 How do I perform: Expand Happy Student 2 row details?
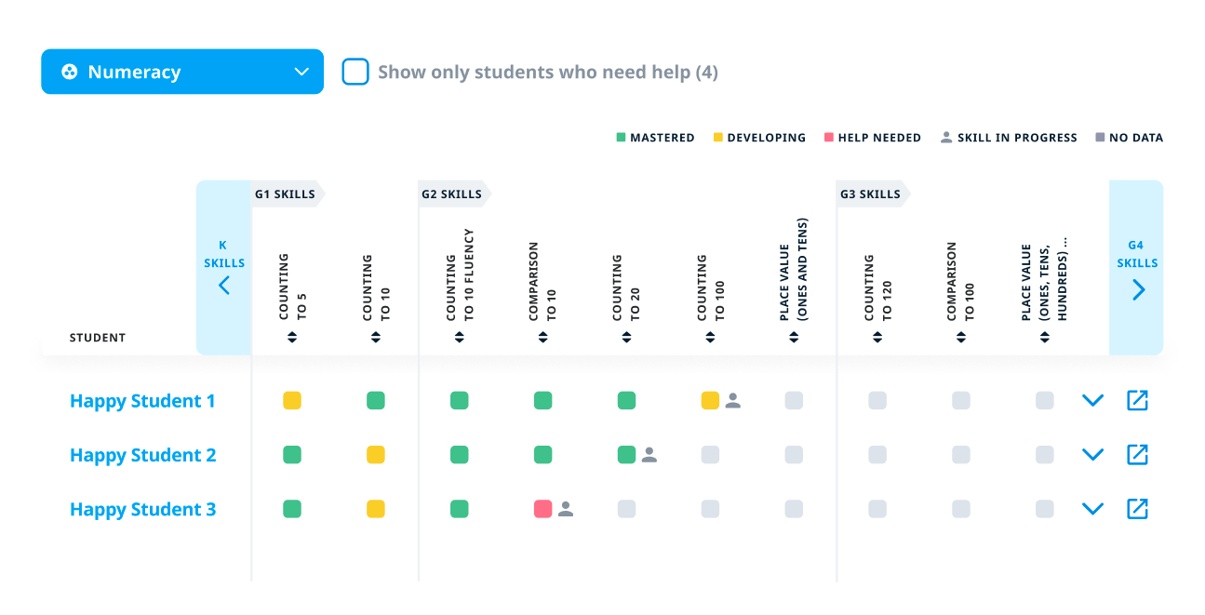(1092, 454)
